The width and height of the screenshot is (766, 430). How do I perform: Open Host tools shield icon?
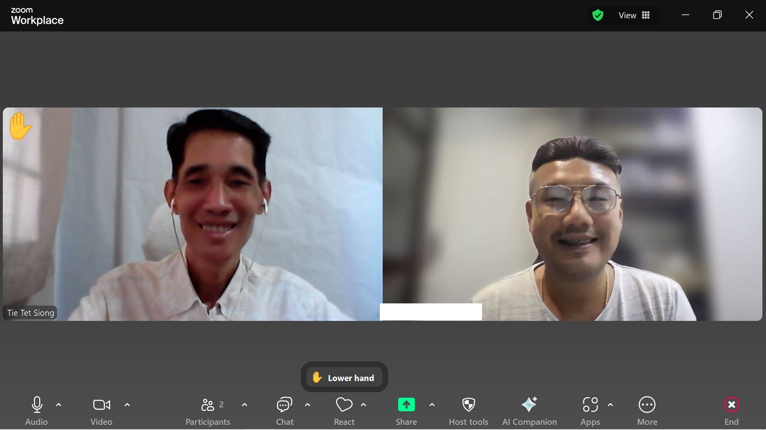tap(468, 405)
